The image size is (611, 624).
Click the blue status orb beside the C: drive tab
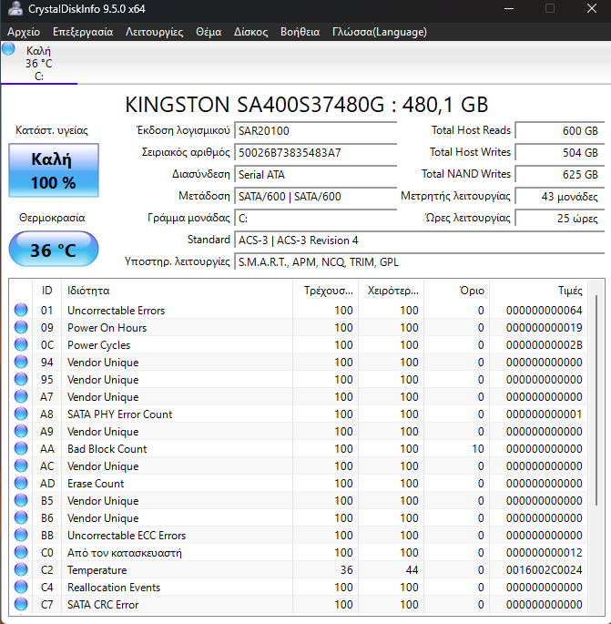[x=8, y=49]
